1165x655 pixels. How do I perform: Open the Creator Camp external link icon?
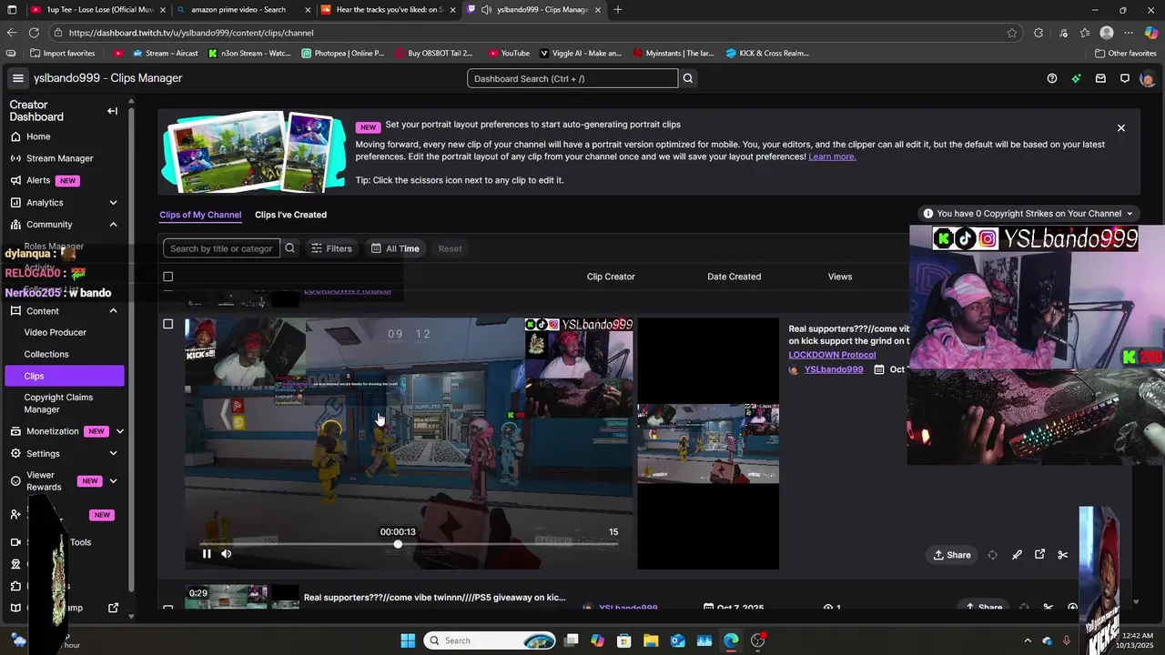pyautogui.click(x=113, y=608)
